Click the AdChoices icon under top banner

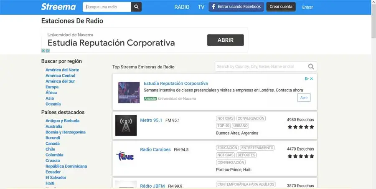48,50
